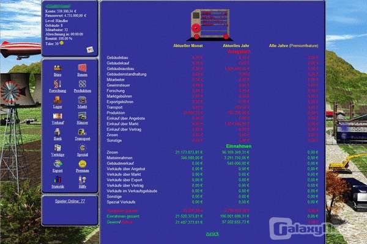Click the Statistik text link

point(57,187)
